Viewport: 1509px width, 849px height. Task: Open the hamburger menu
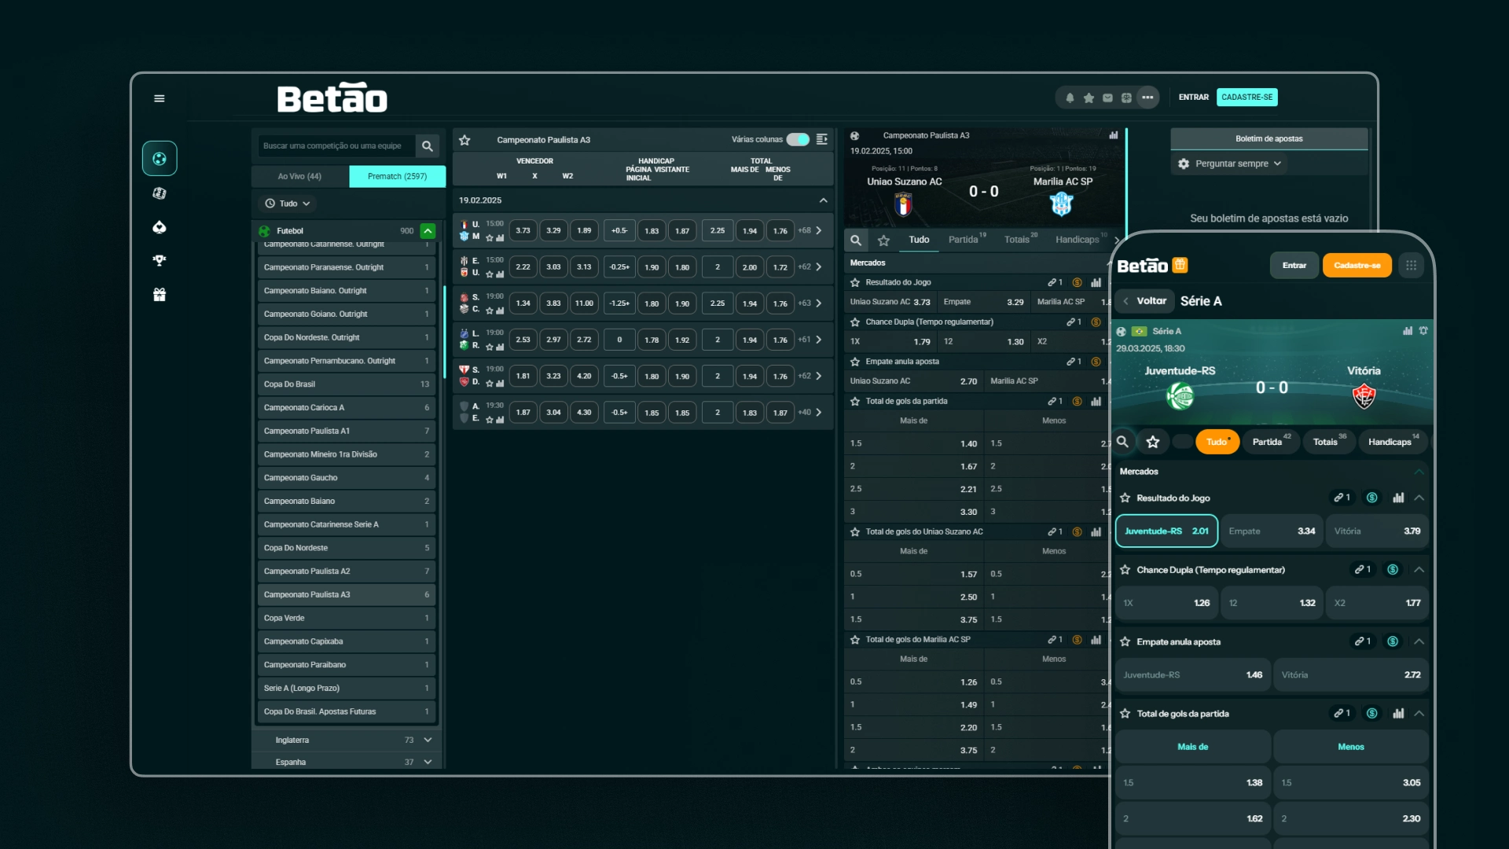point(160,98)
